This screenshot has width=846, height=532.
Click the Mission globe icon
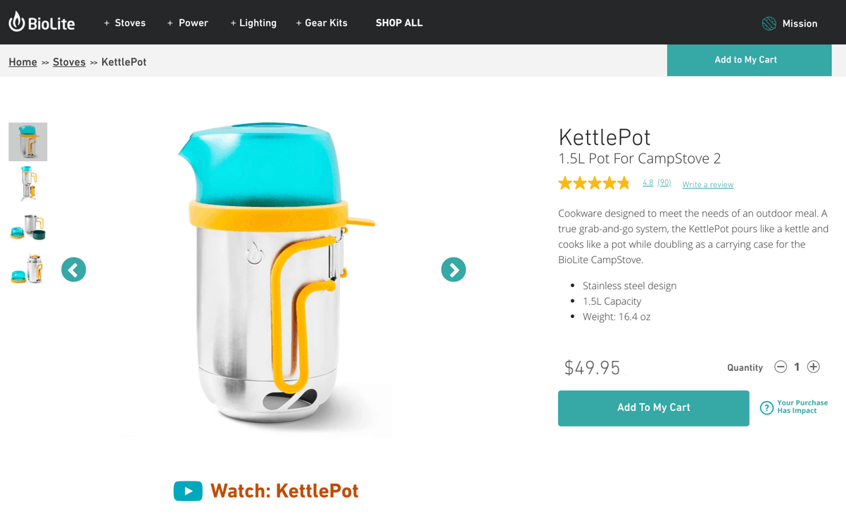[769, 23]
